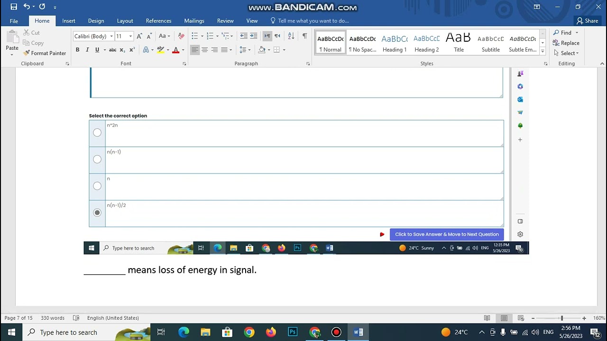Expand the numbering list dropdown
The width and height of the screenshot is (607, 341).
[x=217, y=36]
